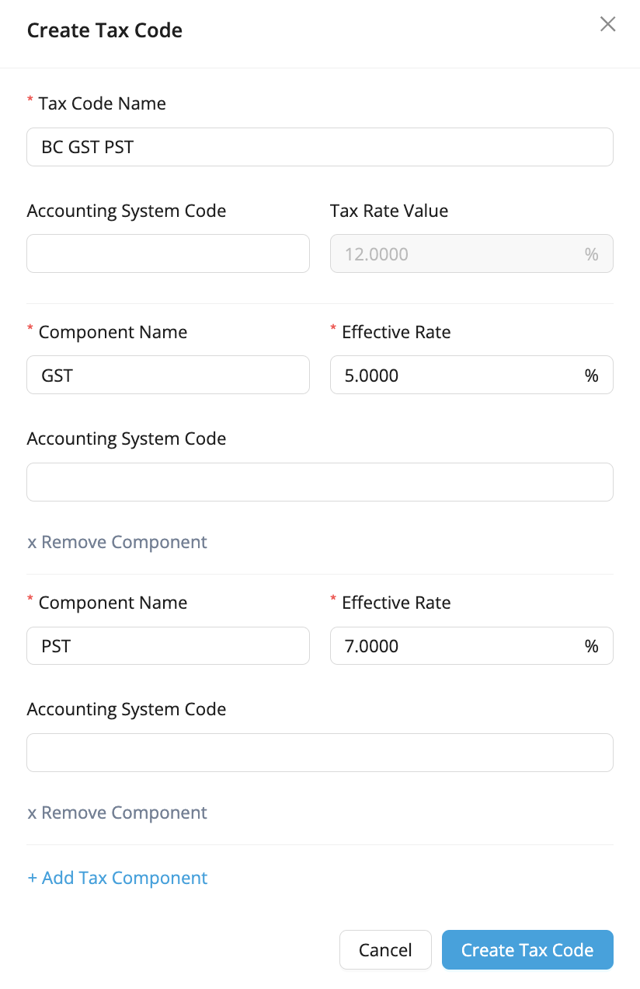Click the Create Tax Code dialog title
Viewport: 640px width, 989px height.
pyautogui.click(x=105, y=31)
